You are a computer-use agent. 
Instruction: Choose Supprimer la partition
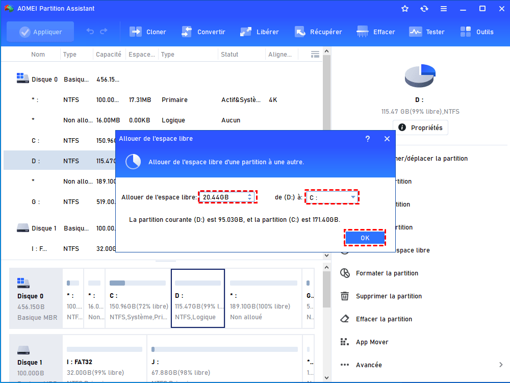pos(389,296)
